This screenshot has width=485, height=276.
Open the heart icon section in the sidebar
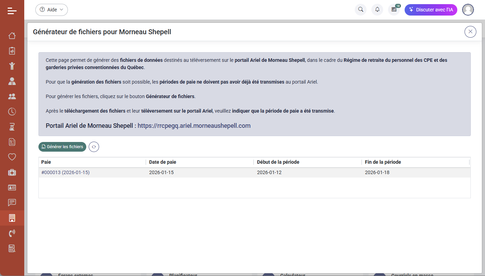click(12, 157)
